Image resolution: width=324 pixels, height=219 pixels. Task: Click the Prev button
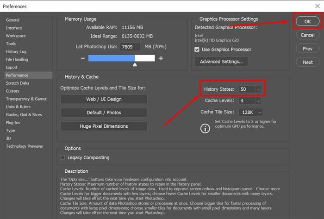(x=307, y=49)
